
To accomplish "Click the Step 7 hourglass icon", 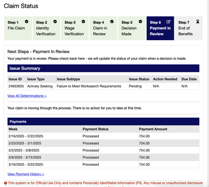I will coord(198,21).
